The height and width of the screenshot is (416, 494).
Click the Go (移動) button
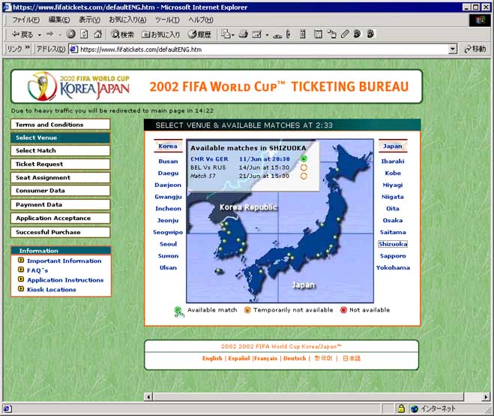pos(475,50)
